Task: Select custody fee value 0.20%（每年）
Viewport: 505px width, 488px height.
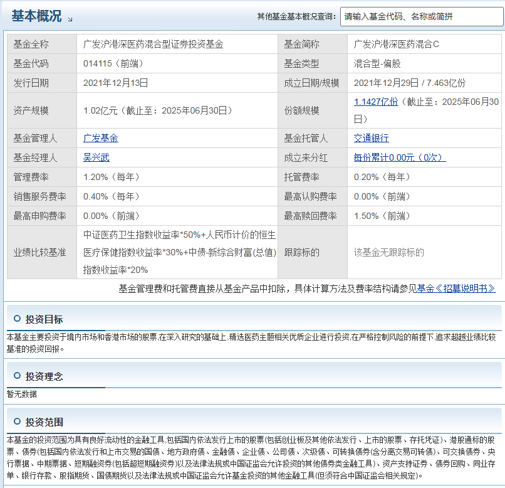Action: pyautogui.click(x=382, y=177)
